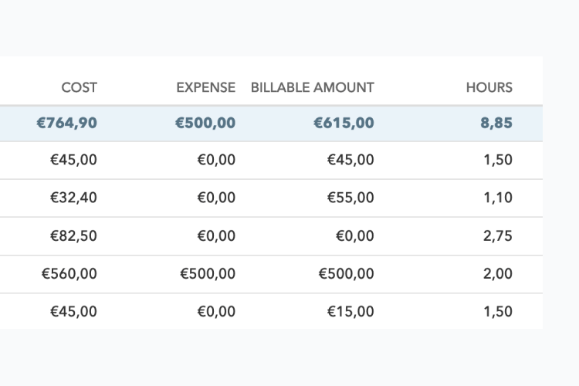Screen dimensions: 579x386
Task: Click the €500,00 expense in fourth data row
Action: (208, 273)
